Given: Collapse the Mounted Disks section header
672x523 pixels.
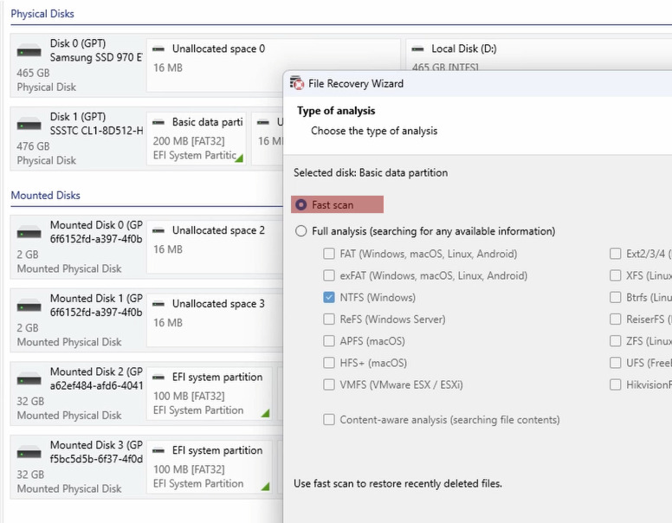Looking at the screenshot, I should (x=45, y=196).
